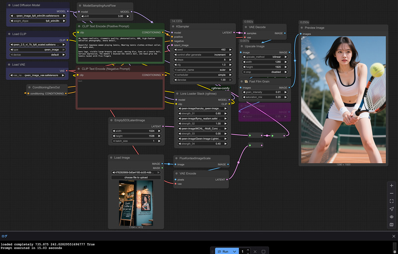
Task: Increase the EmptySD3LatentImage width with the right arrow
Action: (x=159, y=131)
